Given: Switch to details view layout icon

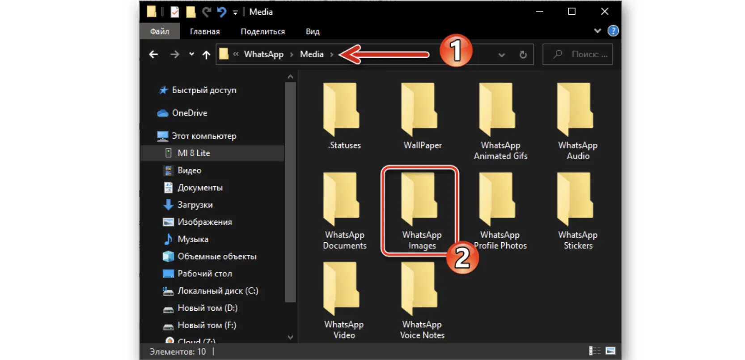Looking at the screenshot, I should [x=594, y=351].
